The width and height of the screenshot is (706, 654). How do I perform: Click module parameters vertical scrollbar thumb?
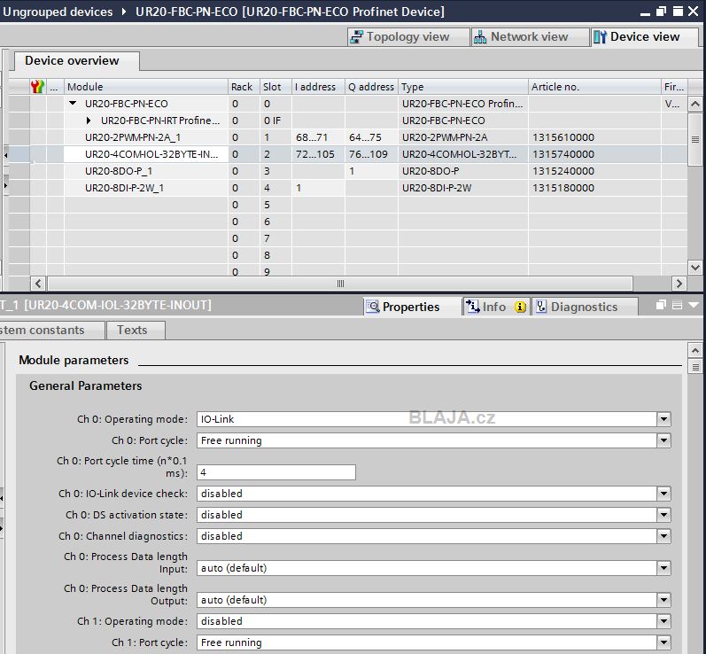[x=695, y=367]
